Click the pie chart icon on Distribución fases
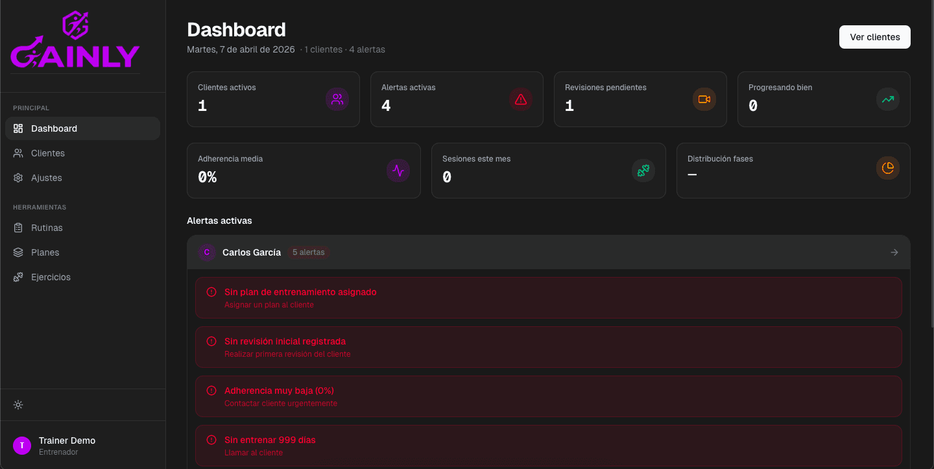Image resolution: width=934 pixels, height=469 pixels. coord(888,167)
